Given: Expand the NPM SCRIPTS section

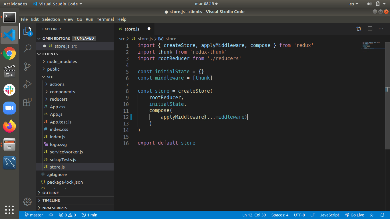Looking at the screenshot, I should [55, 208].
